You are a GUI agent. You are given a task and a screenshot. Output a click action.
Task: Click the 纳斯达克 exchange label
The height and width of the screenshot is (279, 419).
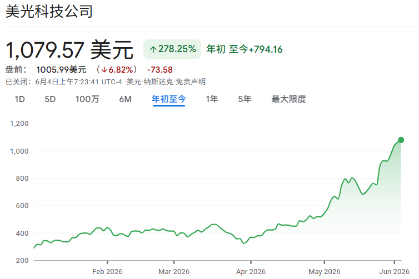point(158,82)
